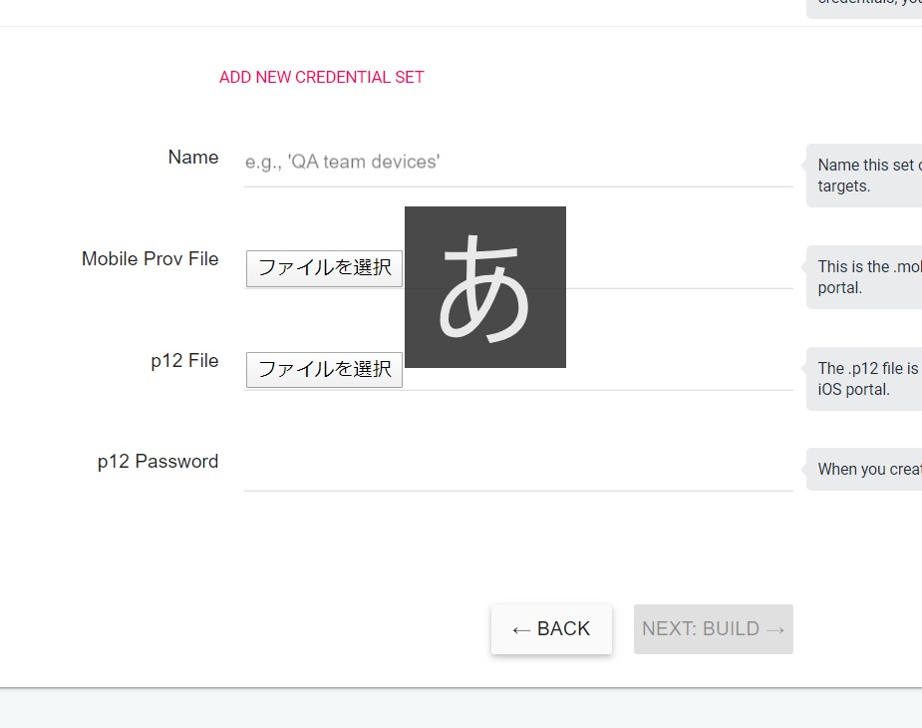The width and height of the screenshot is (922, 728).
Task: Click the left arrow icon on BACK
Action: [x=521, y=630]
